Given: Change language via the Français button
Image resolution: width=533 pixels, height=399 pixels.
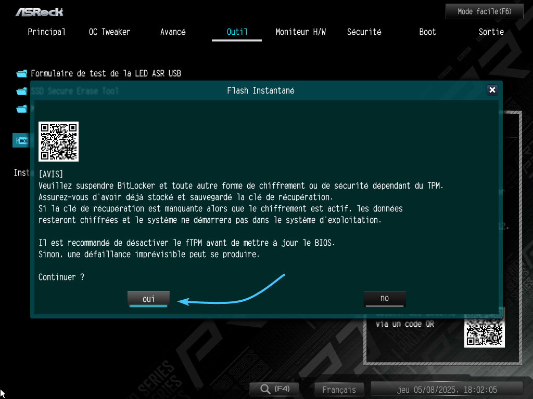Looking at the screenshot, I should (x=339, y=390).
